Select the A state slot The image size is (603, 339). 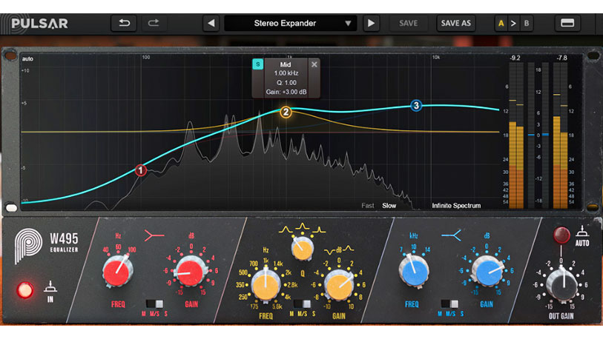pyautogui.click(x=501, y=24)
